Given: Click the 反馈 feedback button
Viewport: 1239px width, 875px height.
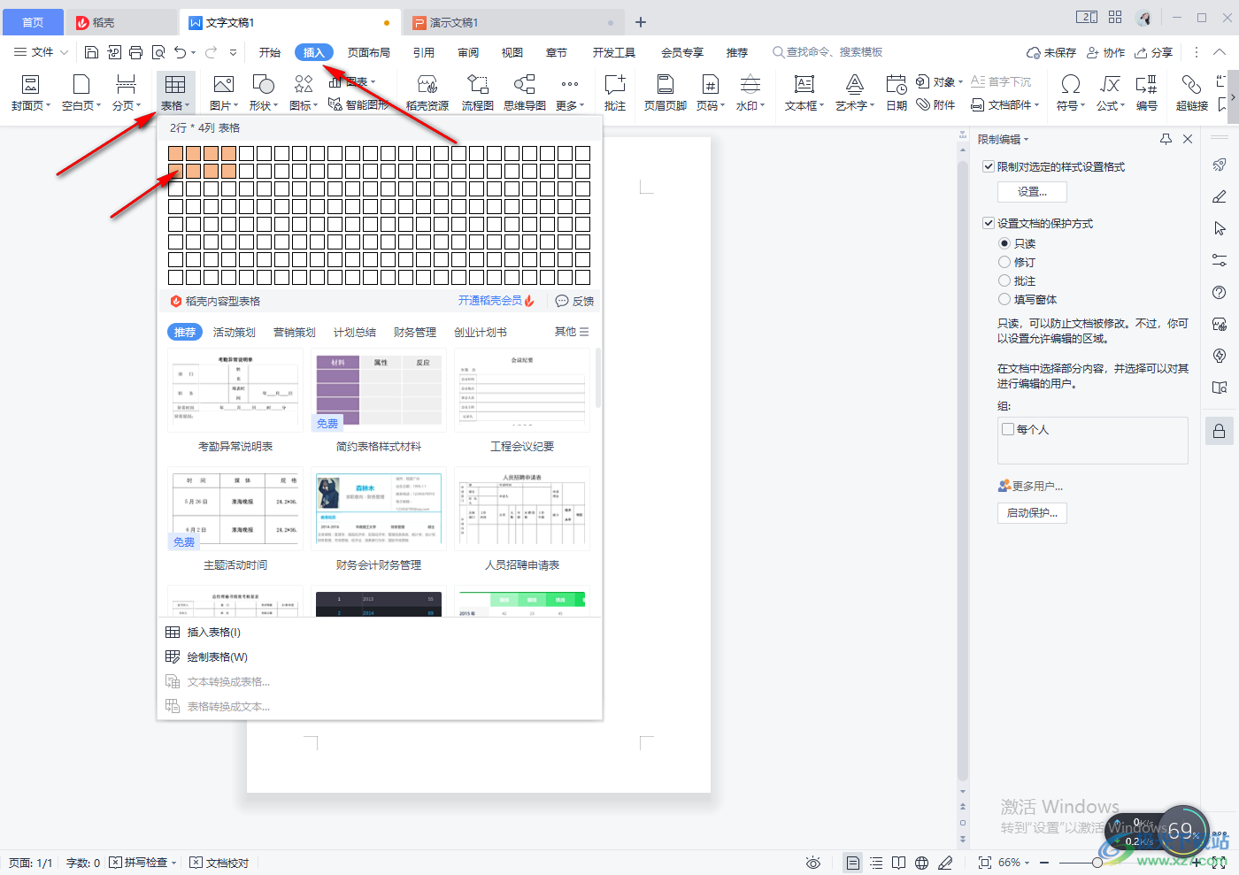Looking at the screenshot, I should [574, 301].
